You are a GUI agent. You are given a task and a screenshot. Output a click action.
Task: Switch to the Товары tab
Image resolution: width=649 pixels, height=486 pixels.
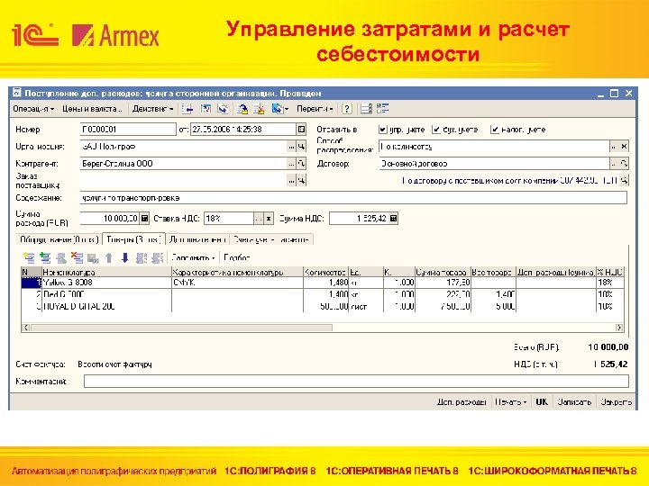click(133, 239)
